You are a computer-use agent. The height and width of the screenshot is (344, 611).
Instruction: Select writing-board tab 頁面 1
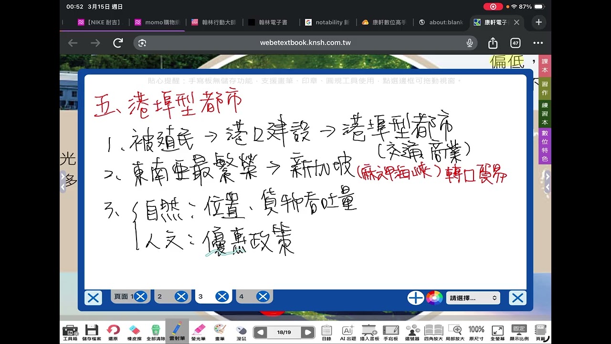click(123, 296)
